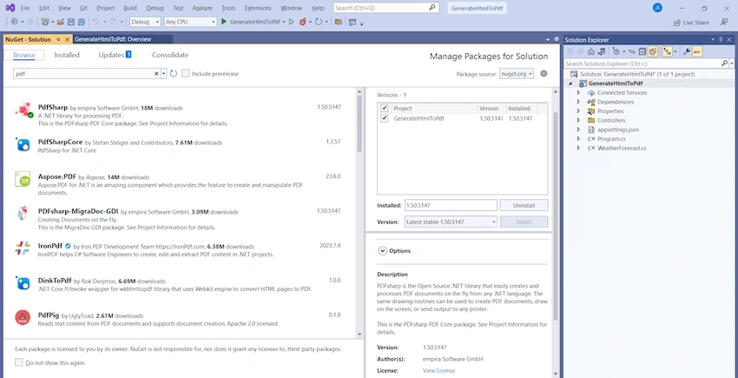Image resolution: width=738 pixels, height=378 pixels.
Task: Click the Properties wrench icon in Solution Explorer
Action: [687, 52]
